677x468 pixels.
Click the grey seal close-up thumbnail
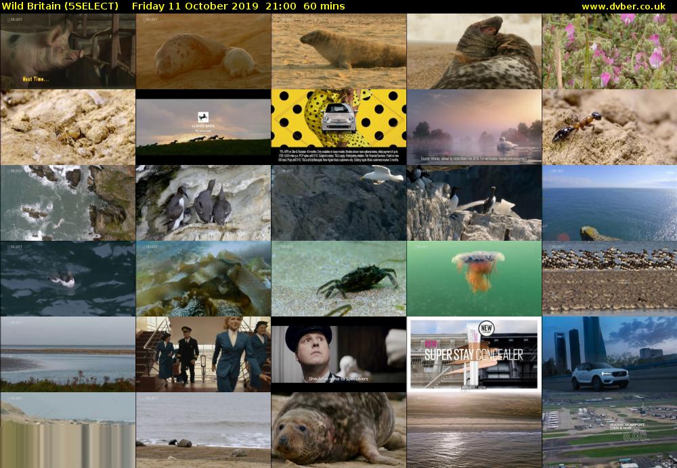(339, 430)
